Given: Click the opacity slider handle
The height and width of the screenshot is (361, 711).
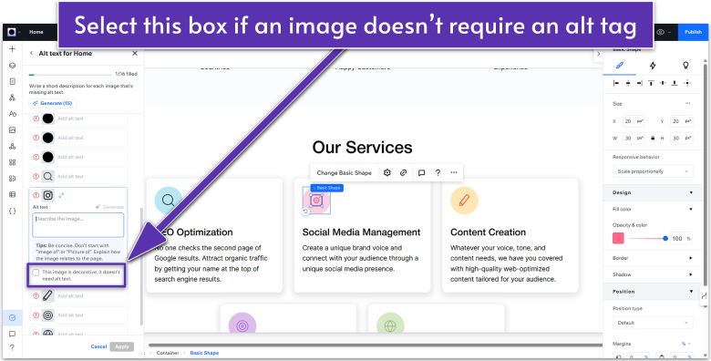Looking at the screenshot, I should pos(665,239).
